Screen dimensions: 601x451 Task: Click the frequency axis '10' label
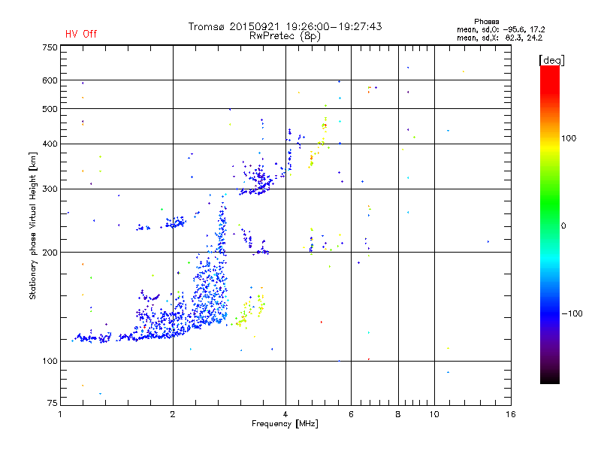pyautogui.click(x=434, y=414)
